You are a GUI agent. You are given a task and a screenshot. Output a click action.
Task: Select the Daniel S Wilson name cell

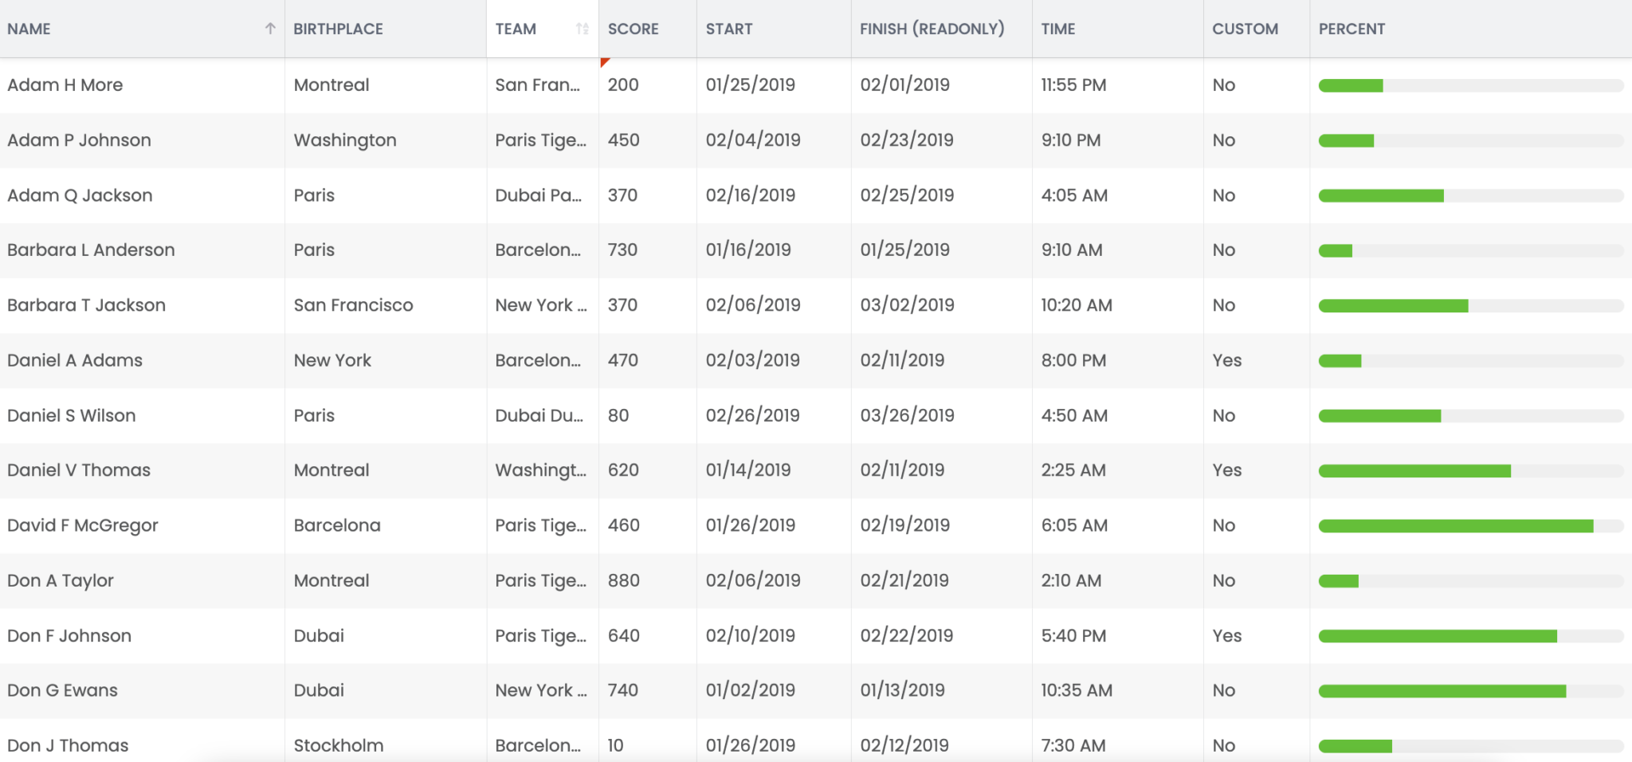coord(143,415)
